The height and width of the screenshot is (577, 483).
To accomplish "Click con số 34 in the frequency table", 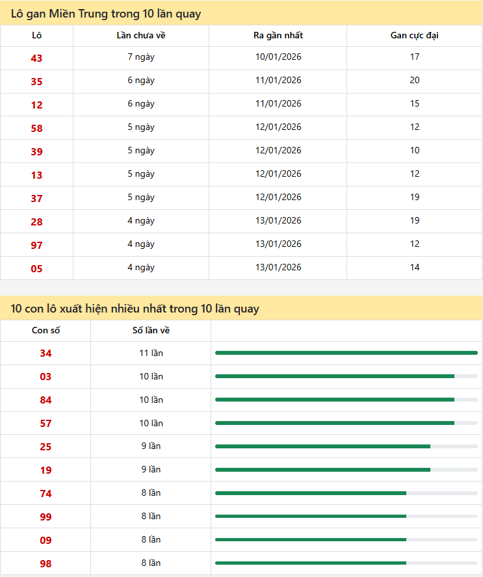I will pyautogui.click(x=46, y=353).
